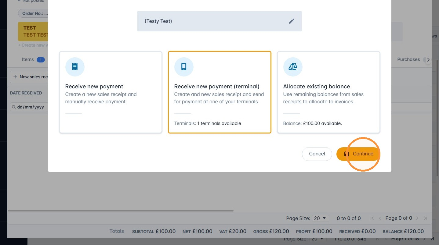This screenshot has height=245, width=439.
Task: Select the Receive new payment (terminal) option
Action: [219, 92]
